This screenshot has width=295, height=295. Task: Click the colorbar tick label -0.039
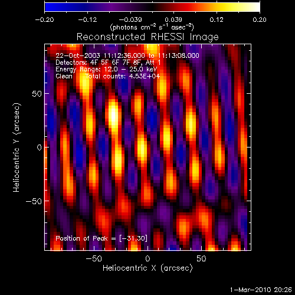point(130,19)
